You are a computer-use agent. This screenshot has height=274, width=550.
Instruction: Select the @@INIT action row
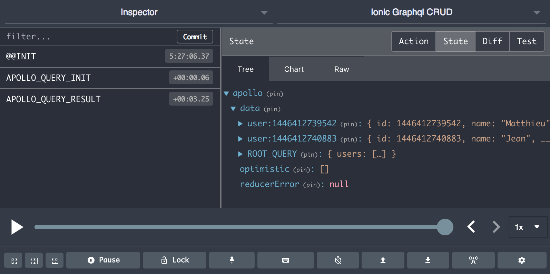coord(110,57)
